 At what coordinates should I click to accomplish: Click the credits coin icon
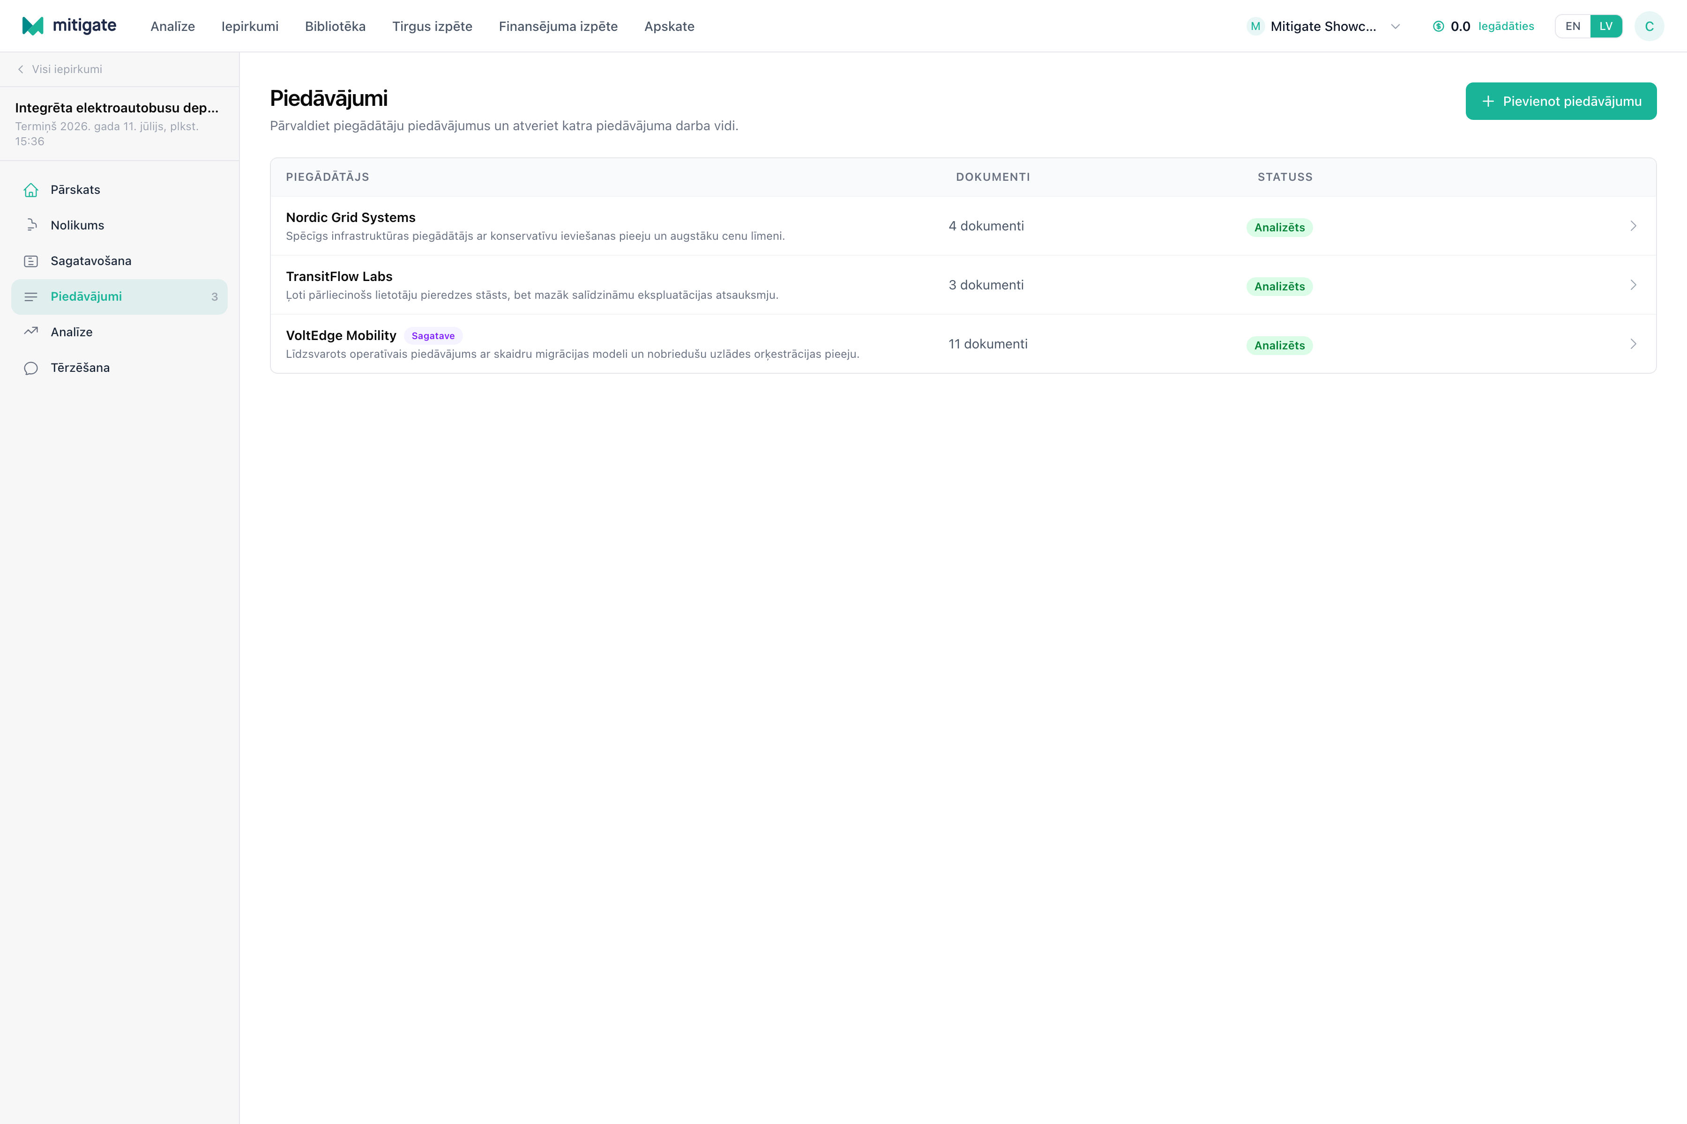[x=1438, y=27]
